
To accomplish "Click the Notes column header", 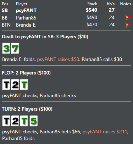I will click(x=126, y=4).
